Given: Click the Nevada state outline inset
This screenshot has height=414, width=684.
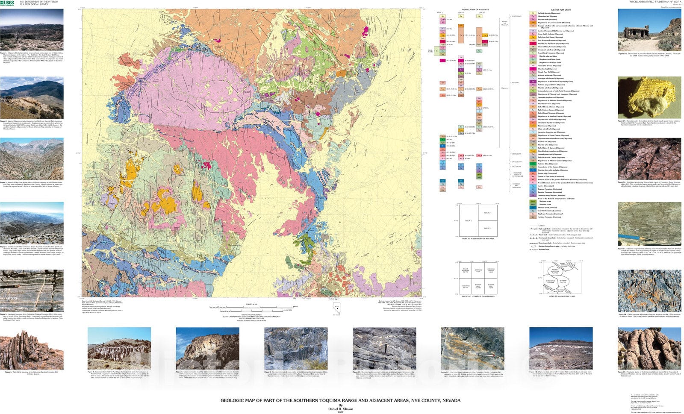Looking at the screenshot, I should point(337,307).
